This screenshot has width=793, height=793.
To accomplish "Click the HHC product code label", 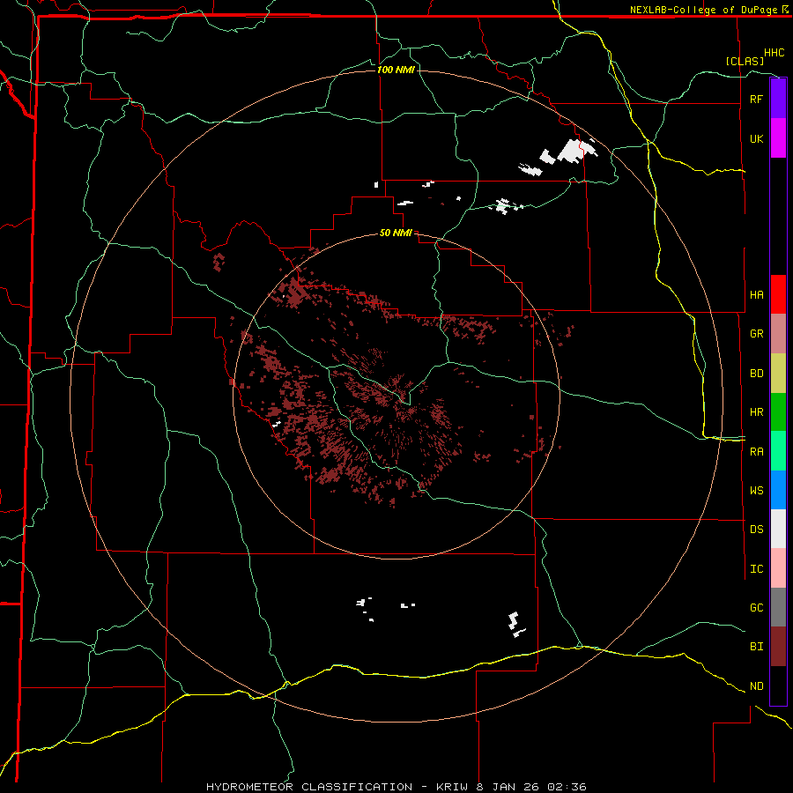I will point(774,53).
